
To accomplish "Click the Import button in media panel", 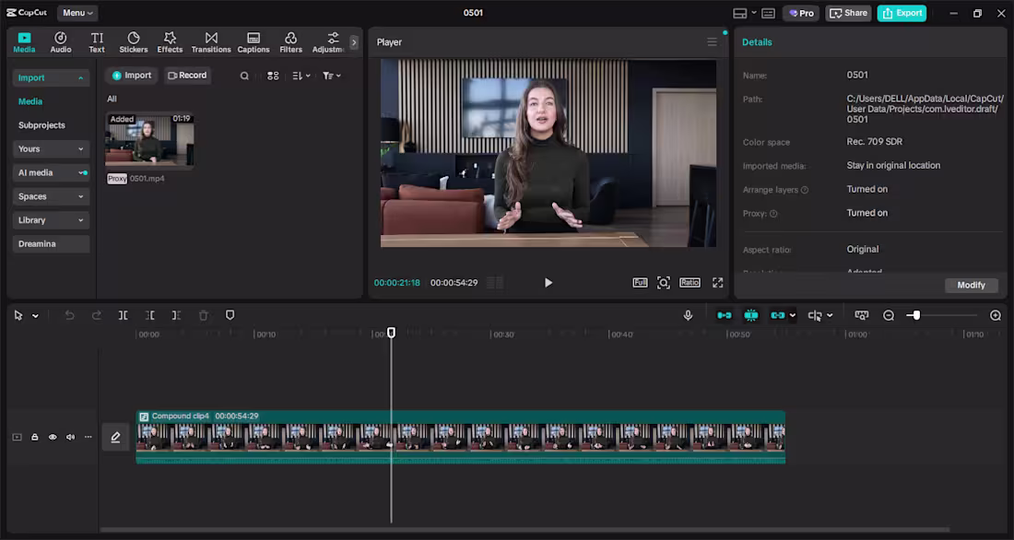I will [131, 76].
